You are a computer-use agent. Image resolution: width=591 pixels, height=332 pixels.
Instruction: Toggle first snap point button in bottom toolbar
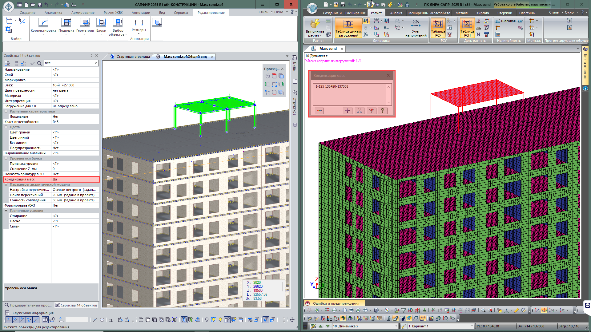click(9, 320)
